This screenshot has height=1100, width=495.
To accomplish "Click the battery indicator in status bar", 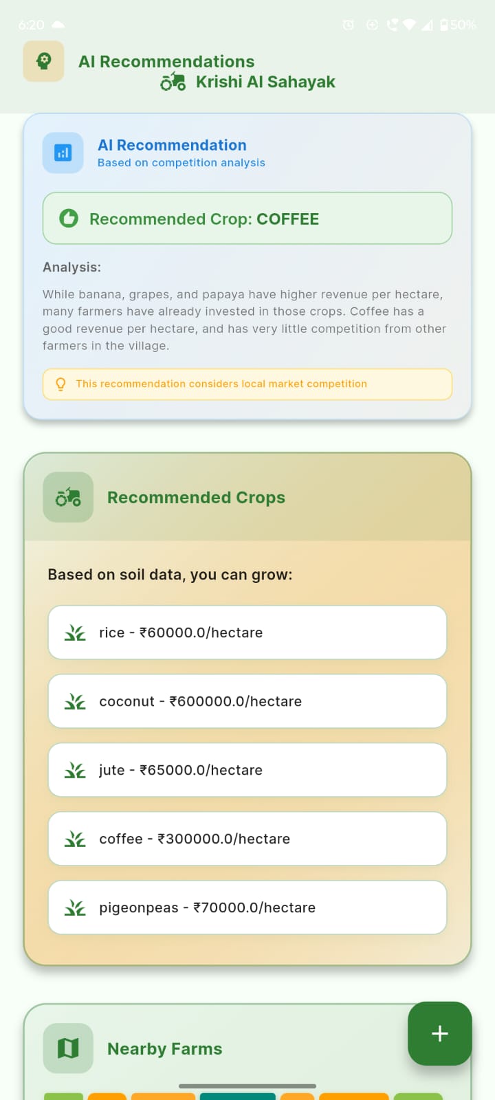I will [x=458, y=25].
